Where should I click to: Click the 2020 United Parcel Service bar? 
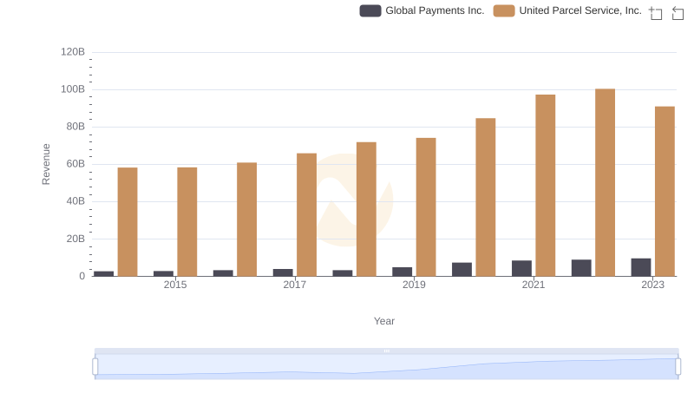coord(486,197)
